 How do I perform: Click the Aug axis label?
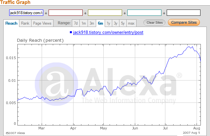coord(197,128)
